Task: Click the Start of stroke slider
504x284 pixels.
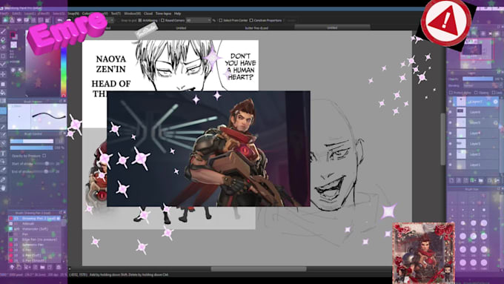Action: [x=44, y=164]
